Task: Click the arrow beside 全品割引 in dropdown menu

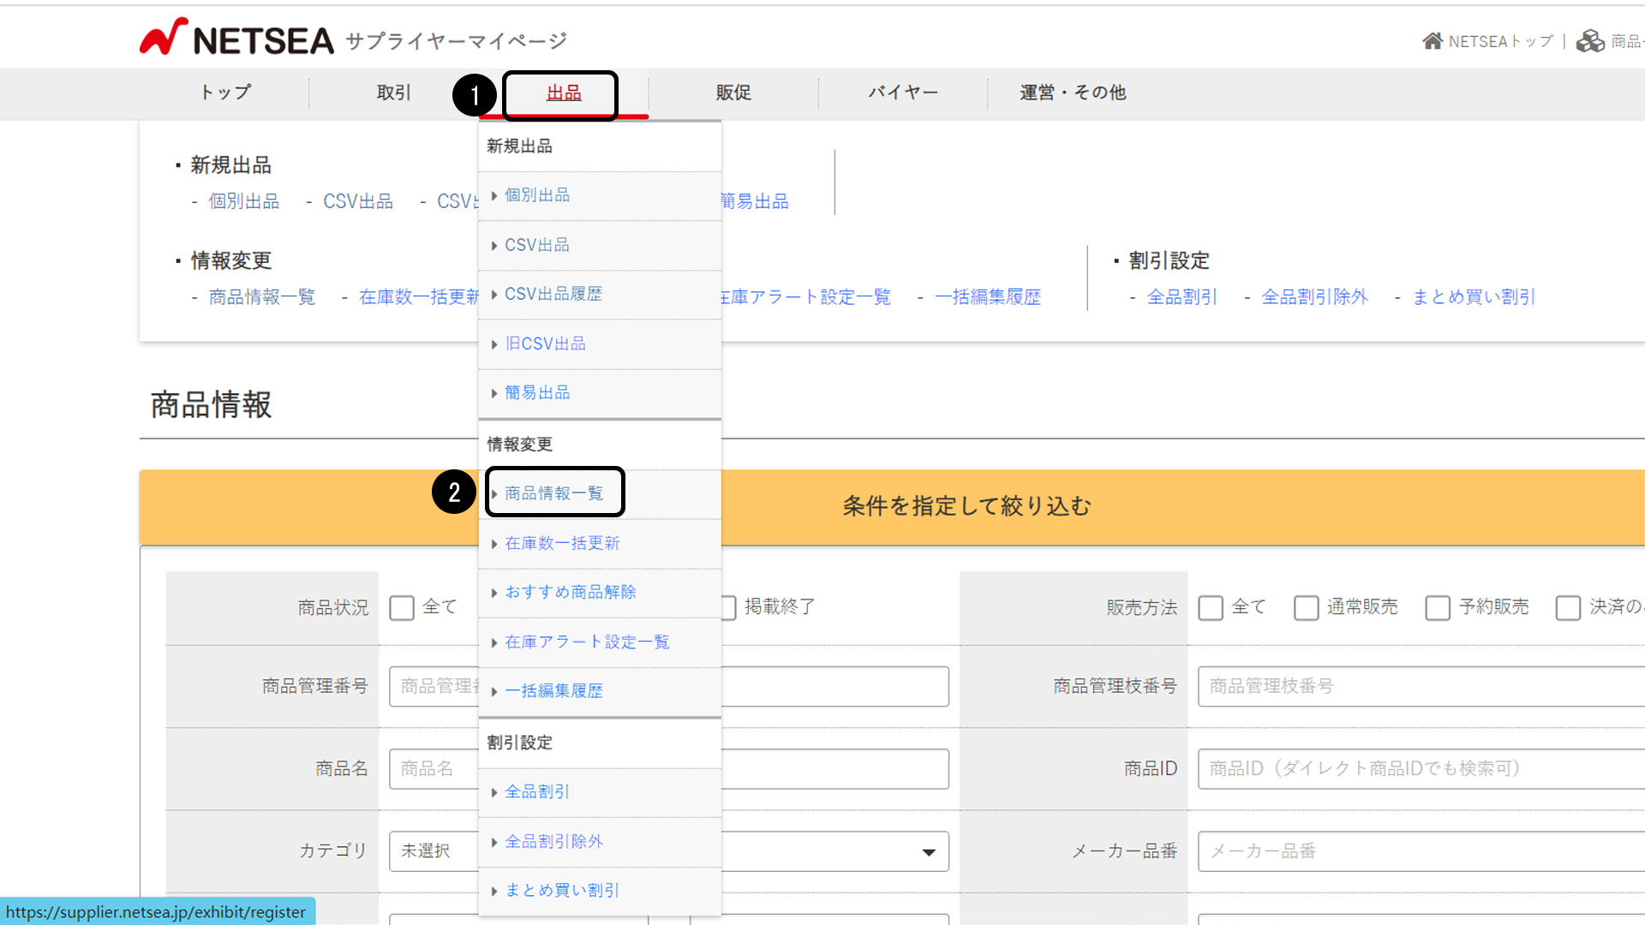Action: [x=494, y=793]
